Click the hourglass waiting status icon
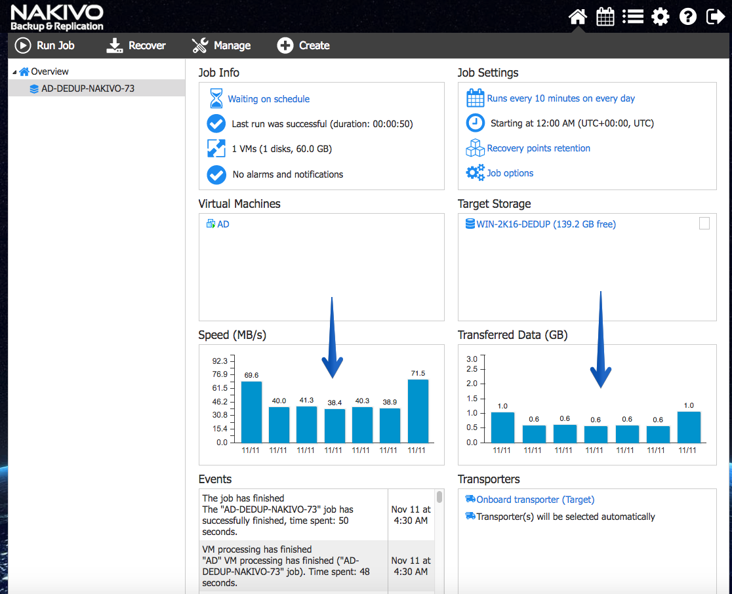 [216, 98]
